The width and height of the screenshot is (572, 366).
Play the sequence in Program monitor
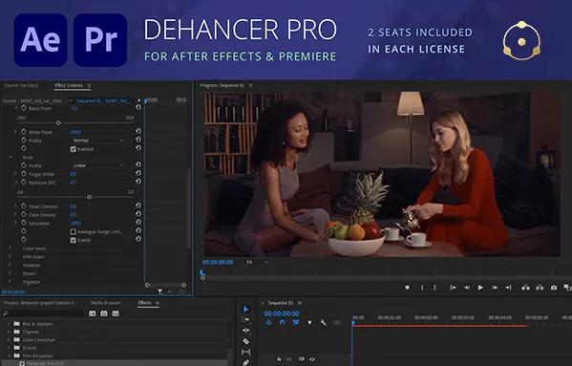coord(480,288)
